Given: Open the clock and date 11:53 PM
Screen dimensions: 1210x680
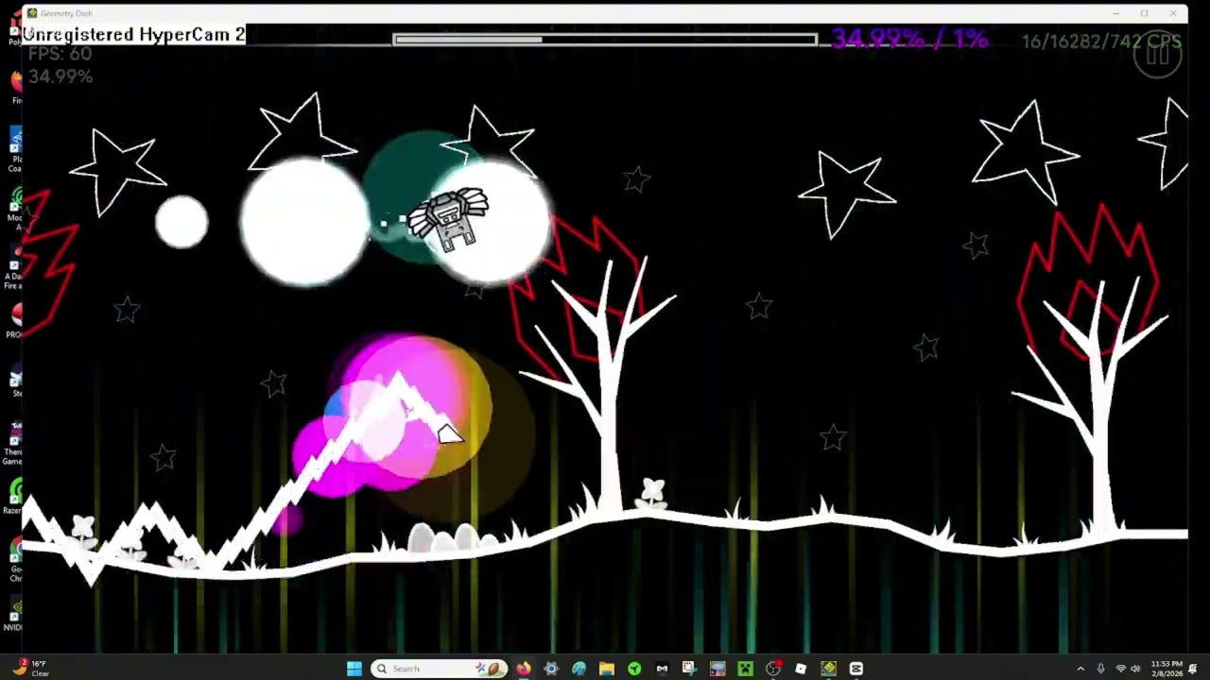Looking at the screenshot, I should [x=1167, y=669].
